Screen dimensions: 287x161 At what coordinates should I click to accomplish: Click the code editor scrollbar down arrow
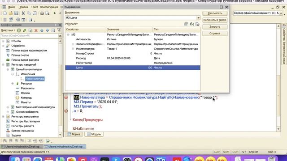(x=278, y=129)
